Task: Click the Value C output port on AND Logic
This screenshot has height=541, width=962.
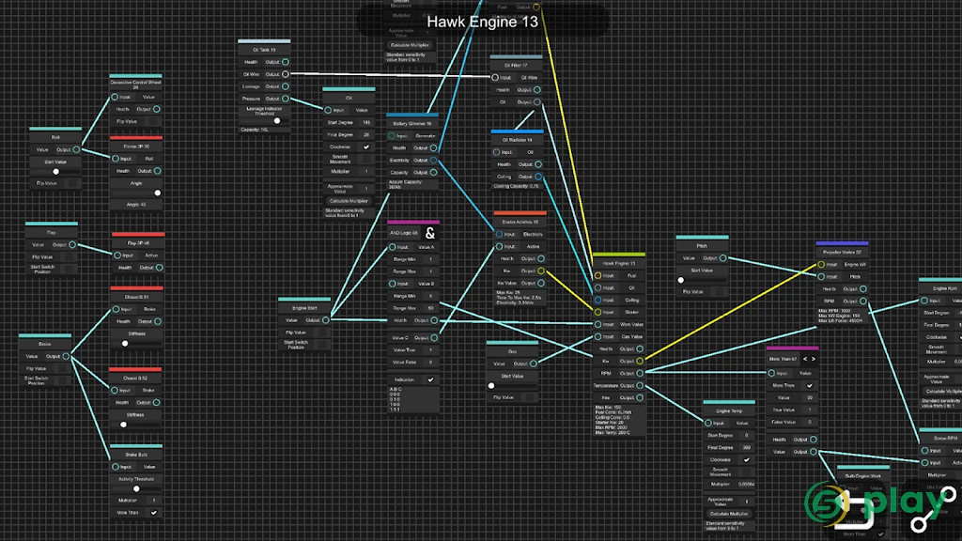Action: coord(434,337)
